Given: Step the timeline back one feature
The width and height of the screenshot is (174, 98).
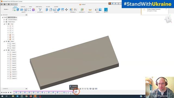Looking at the screenshot, I should 4,92.
